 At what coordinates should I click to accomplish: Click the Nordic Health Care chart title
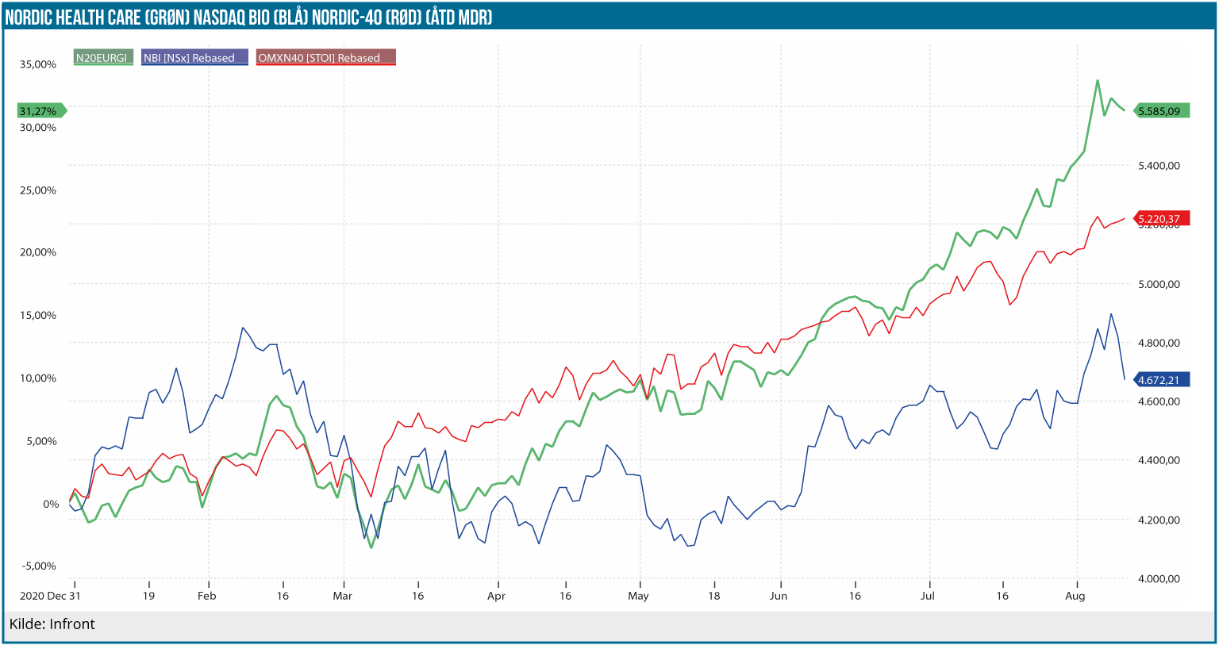pyautogui.click(x=248, y=17)
